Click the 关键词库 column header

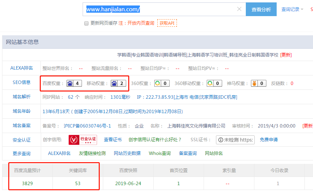[x=78, y=170]
